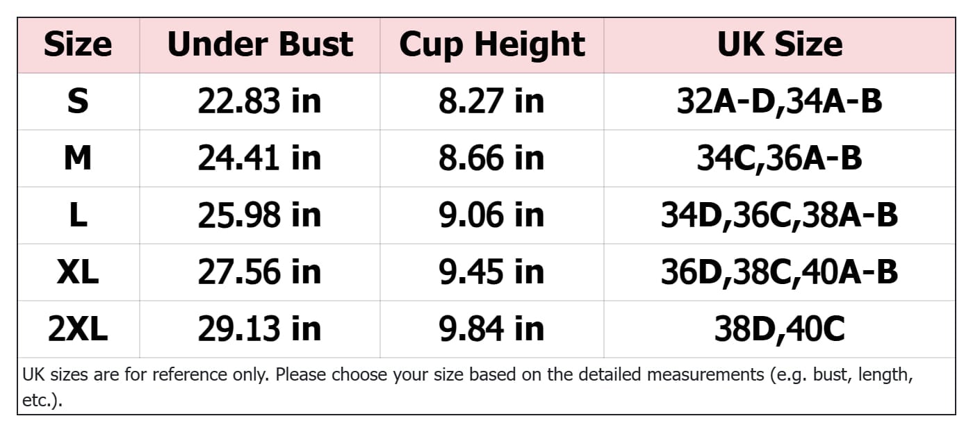Select the 9.06 in cup height value
This screenshot has width=973, height=432.
tap(492, 215)
